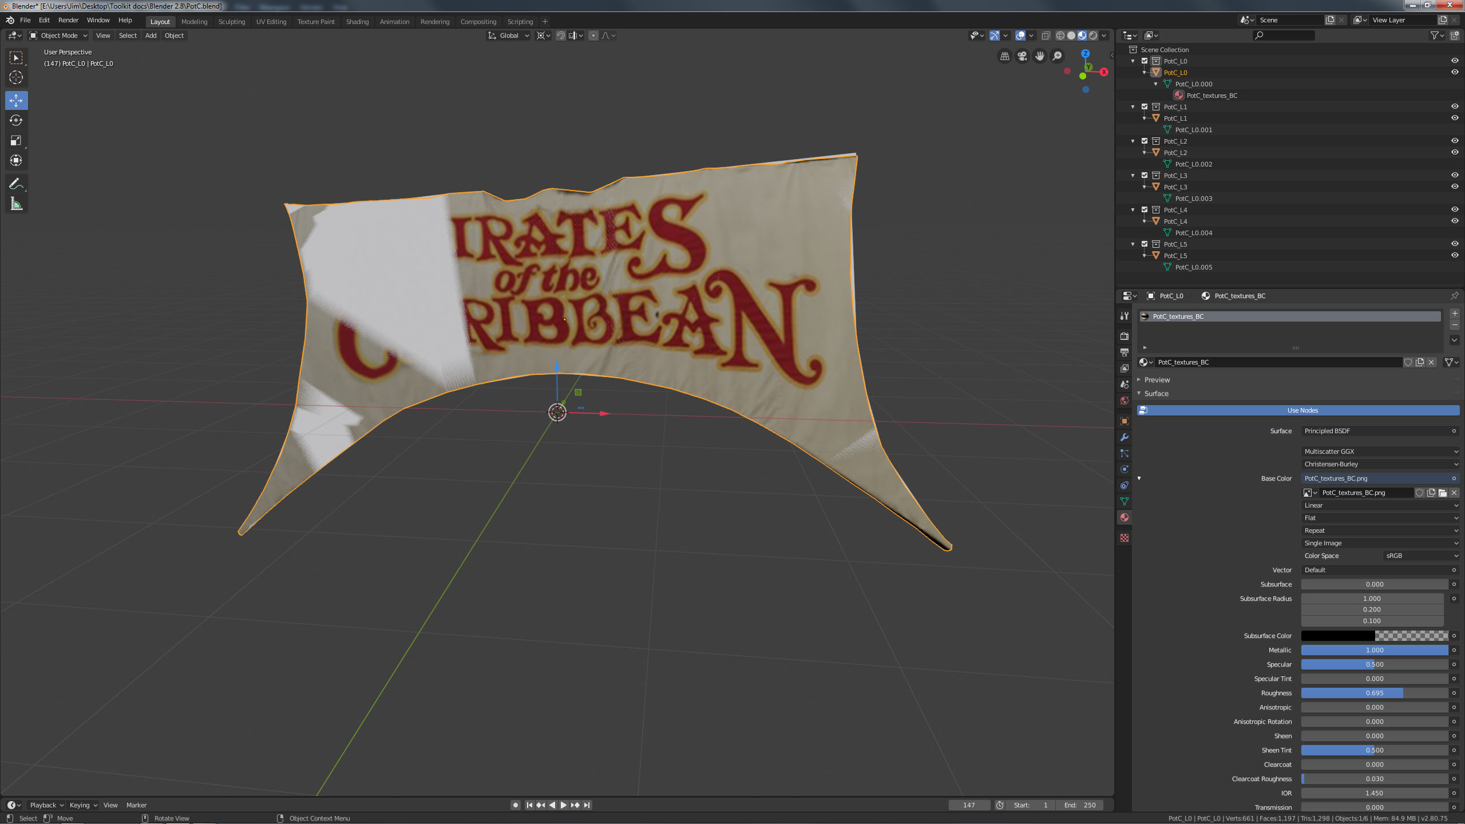Open Modifiers wrench properties tab
1465x824 pixels.
click(x=1125, y=437)
